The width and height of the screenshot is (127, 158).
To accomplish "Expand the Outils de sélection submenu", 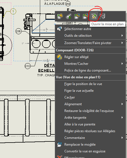I will [x=122, y=36].
